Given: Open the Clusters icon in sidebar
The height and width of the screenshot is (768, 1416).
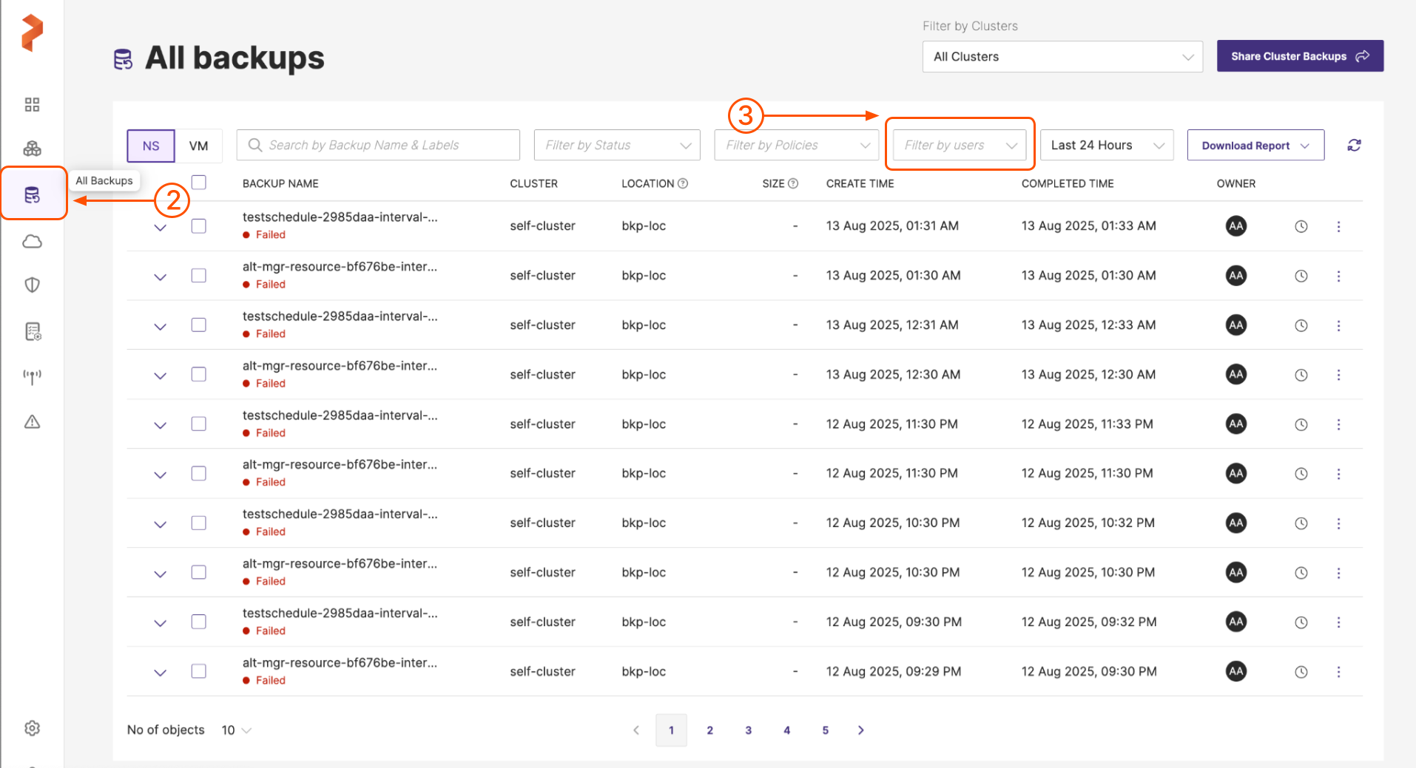Looking at the screenshot, I should click(32, 149).
